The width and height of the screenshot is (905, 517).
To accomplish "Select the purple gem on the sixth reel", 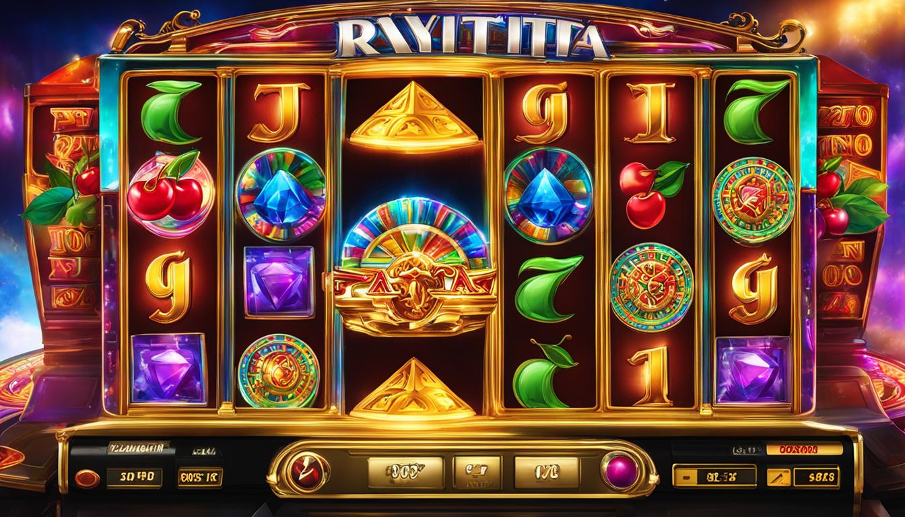I will tap(753, 370).
